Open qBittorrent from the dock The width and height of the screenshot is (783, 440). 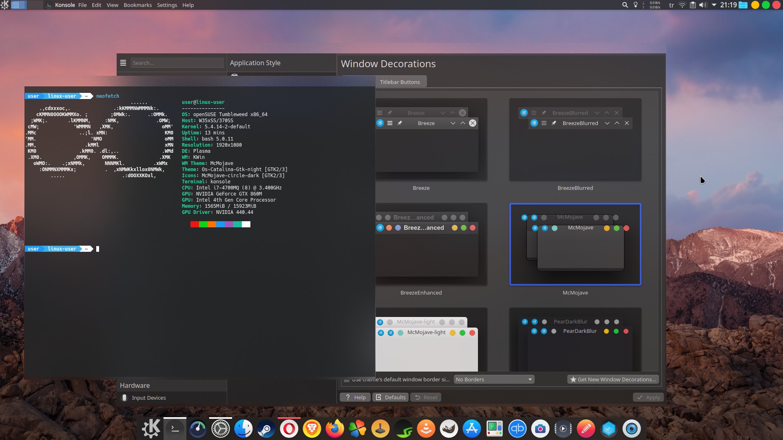pos(518,428)
